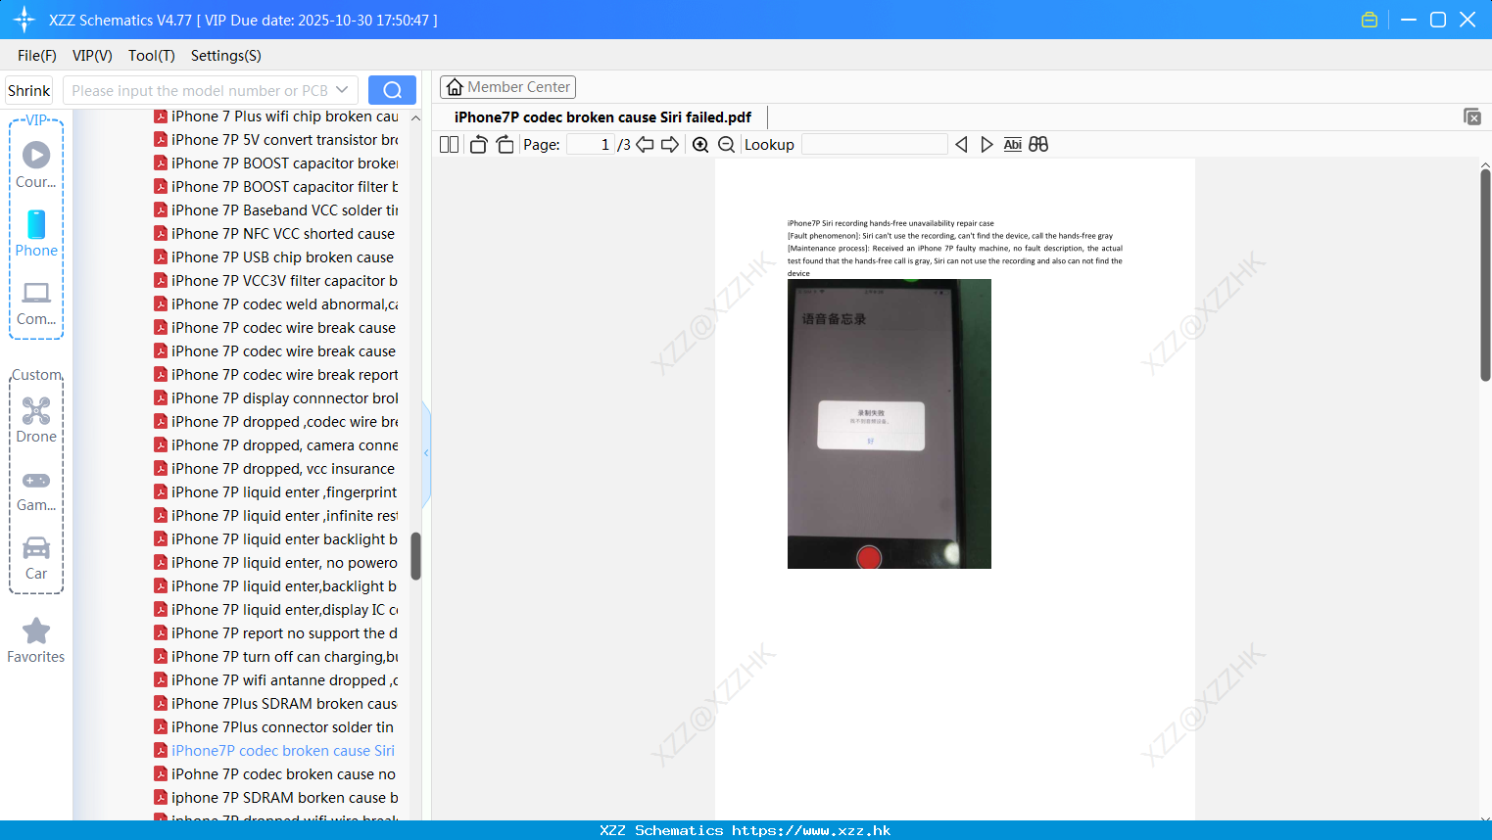Click the Siri recording failure photo

(890, 424)
